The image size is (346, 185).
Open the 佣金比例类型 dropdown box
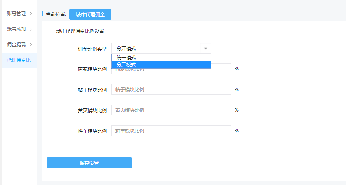[x=161, y=49]
